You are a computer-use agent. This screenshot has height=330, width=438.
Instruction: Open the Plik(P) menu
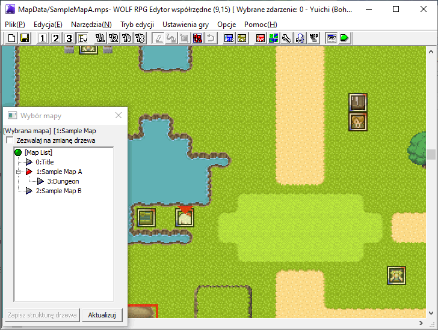click(15, 25)
